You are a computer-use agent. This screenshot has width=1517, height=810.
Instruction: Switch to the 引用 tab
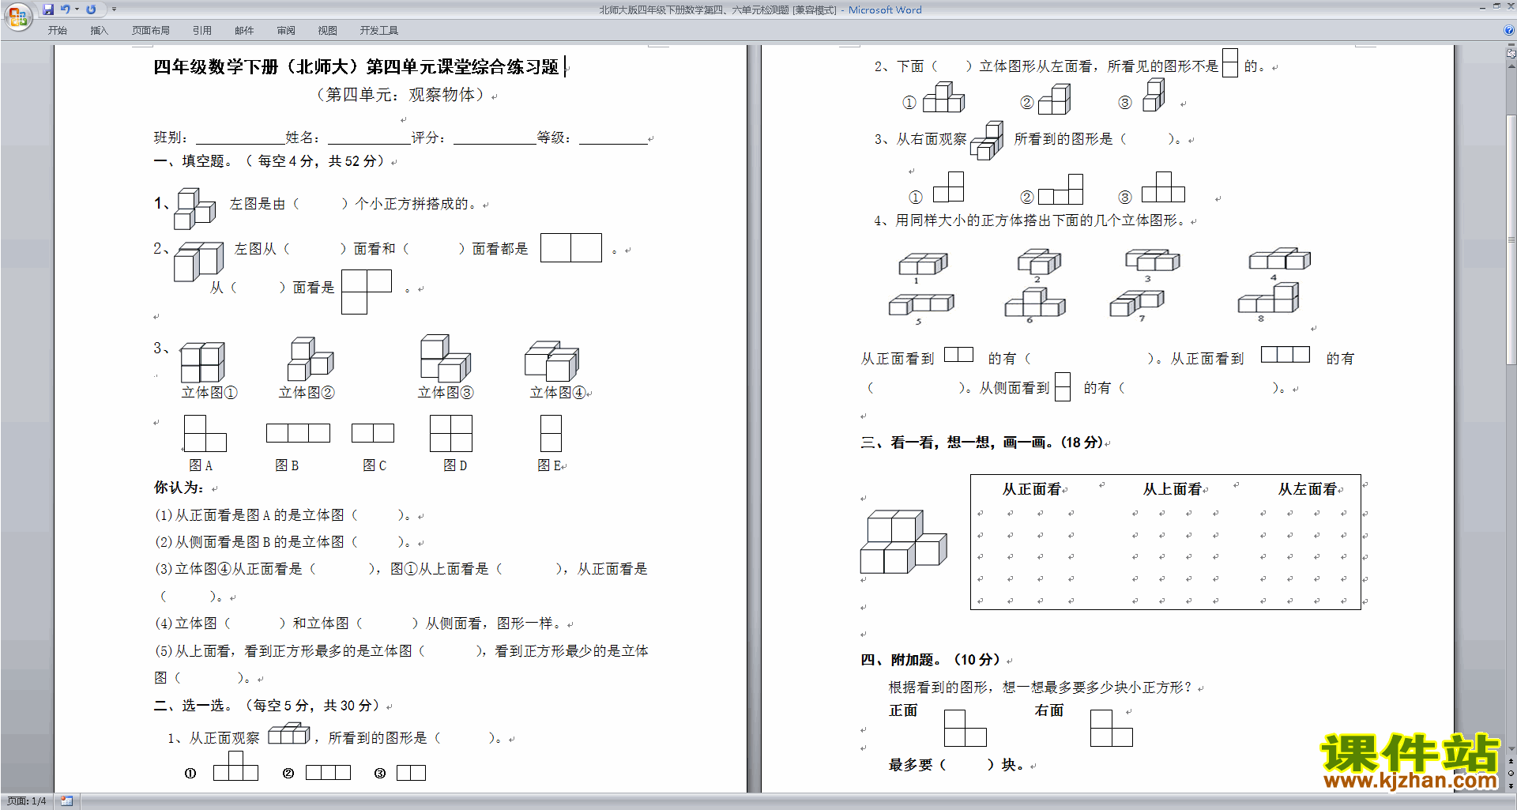tap(202, 31)
